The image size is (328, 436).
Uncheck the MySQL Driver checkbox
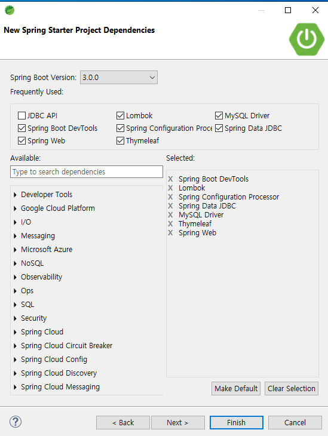click(219, 115)
